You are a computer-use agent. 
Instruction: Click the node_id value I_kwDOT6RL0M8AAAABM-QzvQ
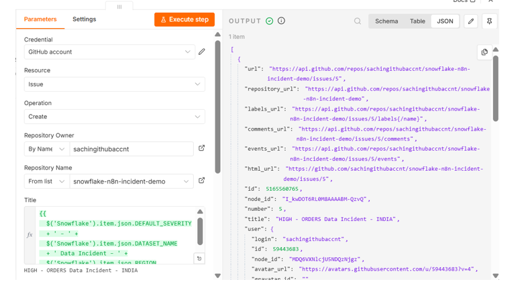325,199
